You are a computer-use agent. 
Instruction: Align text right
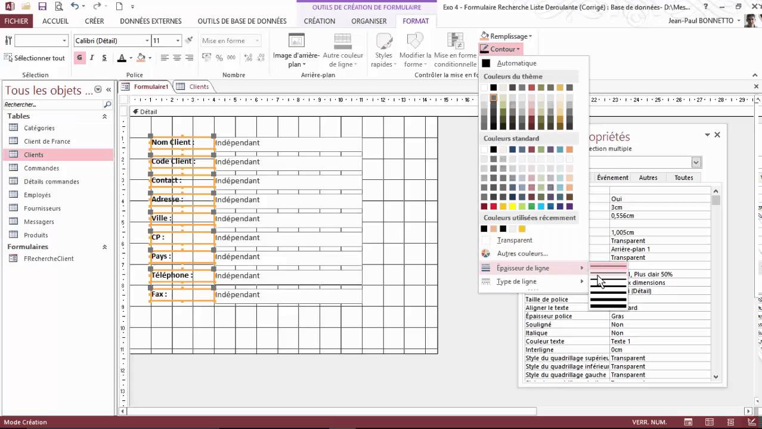tap(190, 58)
